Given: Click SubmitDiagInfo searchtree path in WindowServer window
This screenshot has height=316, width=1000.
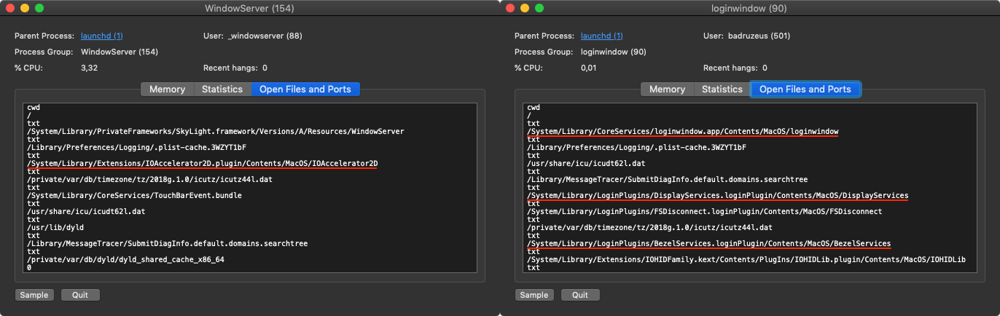Looking at the screenshot, I should (167, 244).
